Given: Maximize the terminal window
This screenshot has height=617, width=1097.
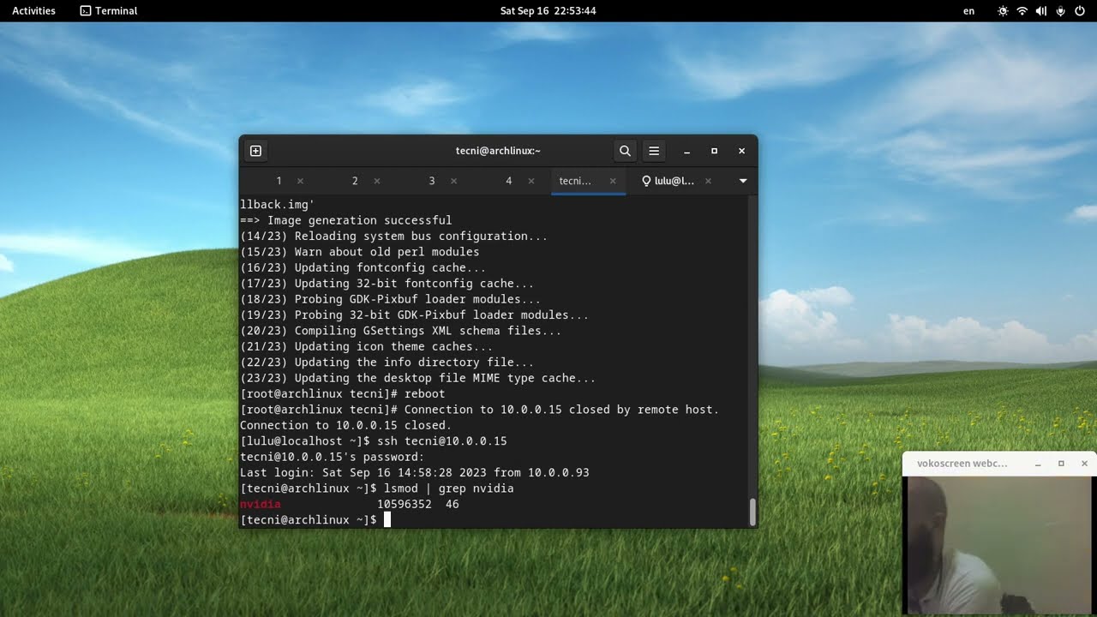Looking at the screenshot, I should 714,151.
